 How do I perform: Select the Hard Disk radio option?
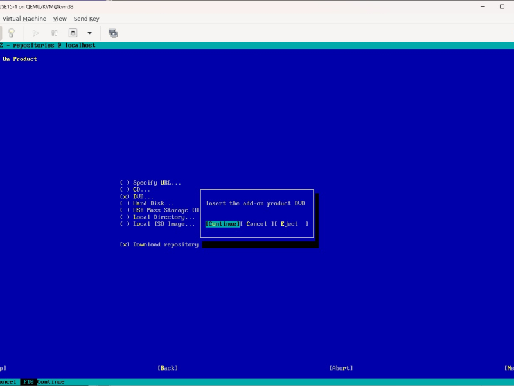(x=147, y=203)
